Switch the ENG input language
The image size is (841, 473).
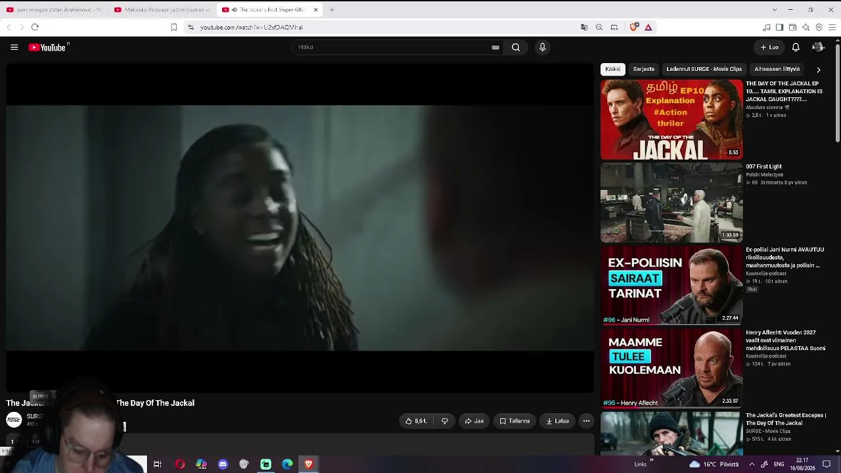[x=779, y=464]
